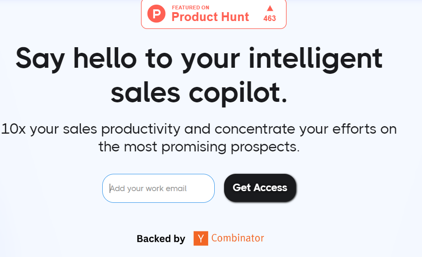Focus the "Add your work email" field
This screenshot has width=422, height=257.
coord(158,188)
